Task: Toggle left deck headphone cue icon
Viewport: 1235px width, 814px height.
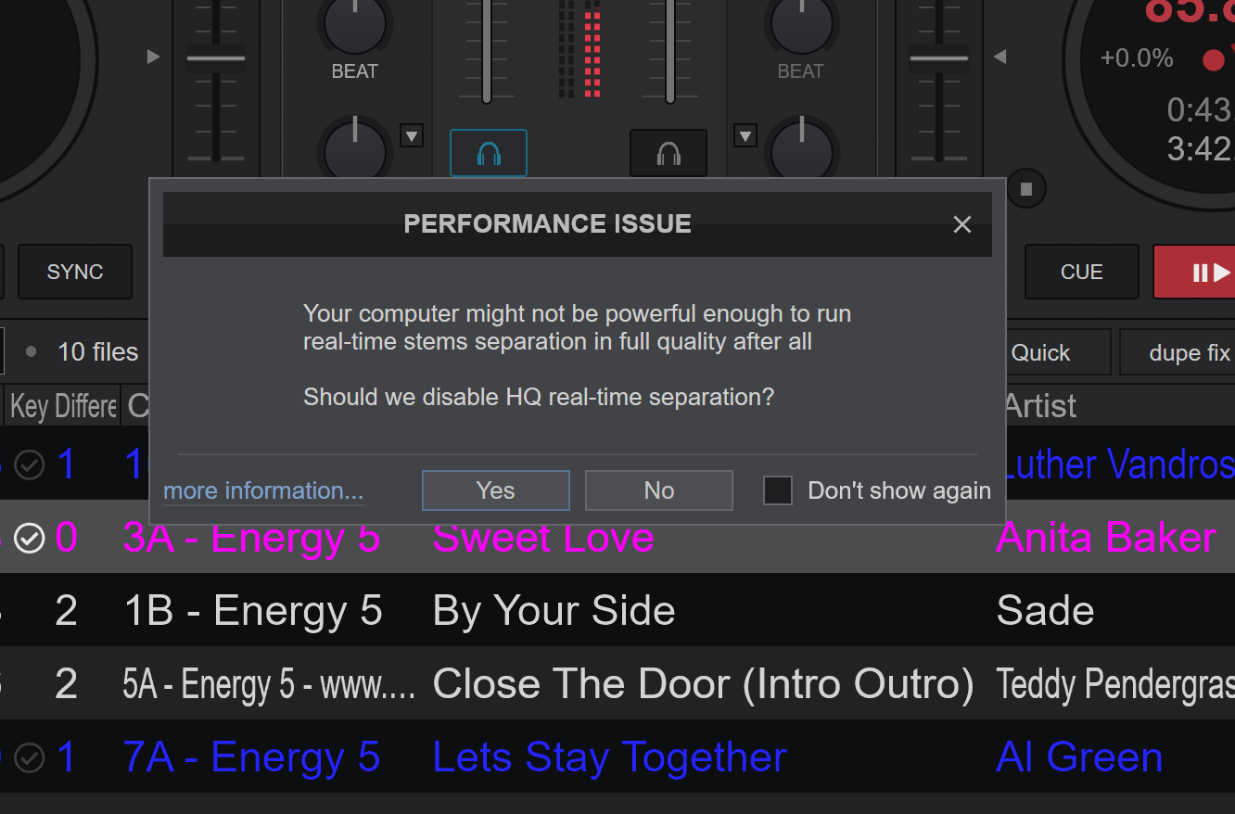Action: click(x=489, y=153)
